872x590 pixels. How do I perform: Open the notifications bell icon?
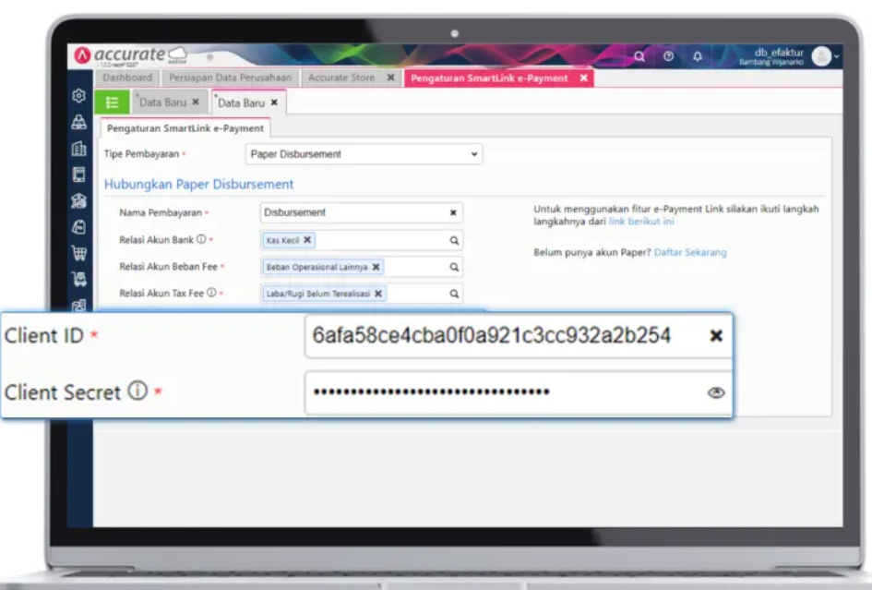click(x=698, y=56)
